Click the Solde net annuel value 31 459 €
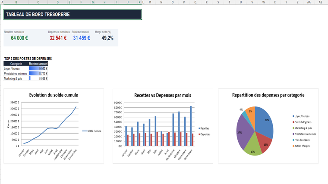This screenshot has height=184, width=328. tap(82, 38)
